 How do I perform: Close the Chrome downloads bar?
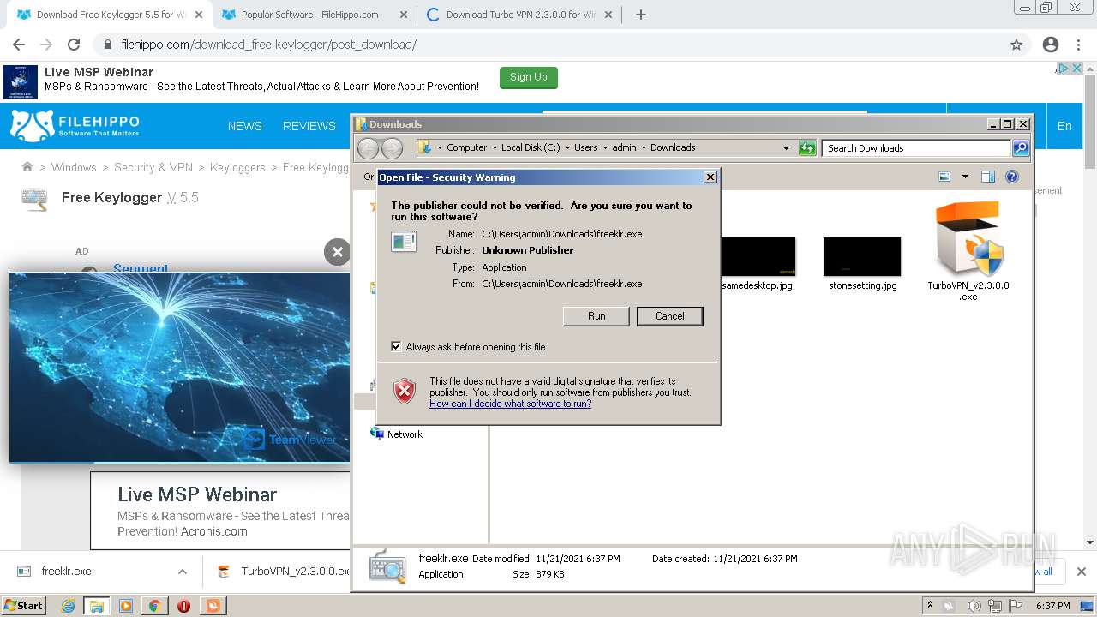tap(1081, 572)
